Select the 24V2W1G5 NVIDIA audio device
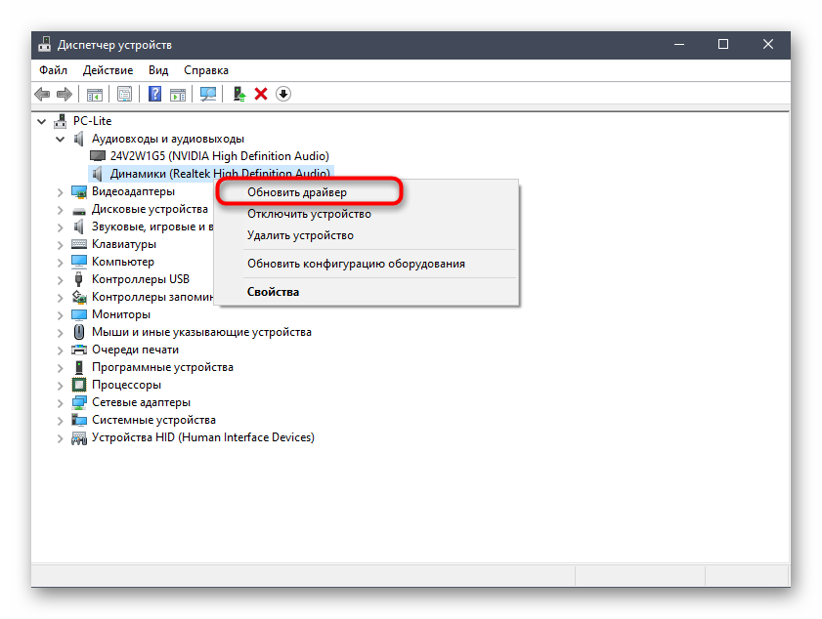822x619 pixels. (219, 156)
